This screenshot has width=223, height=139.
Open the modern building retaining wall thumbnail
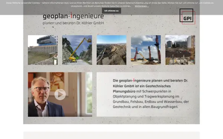coord(43,50)
